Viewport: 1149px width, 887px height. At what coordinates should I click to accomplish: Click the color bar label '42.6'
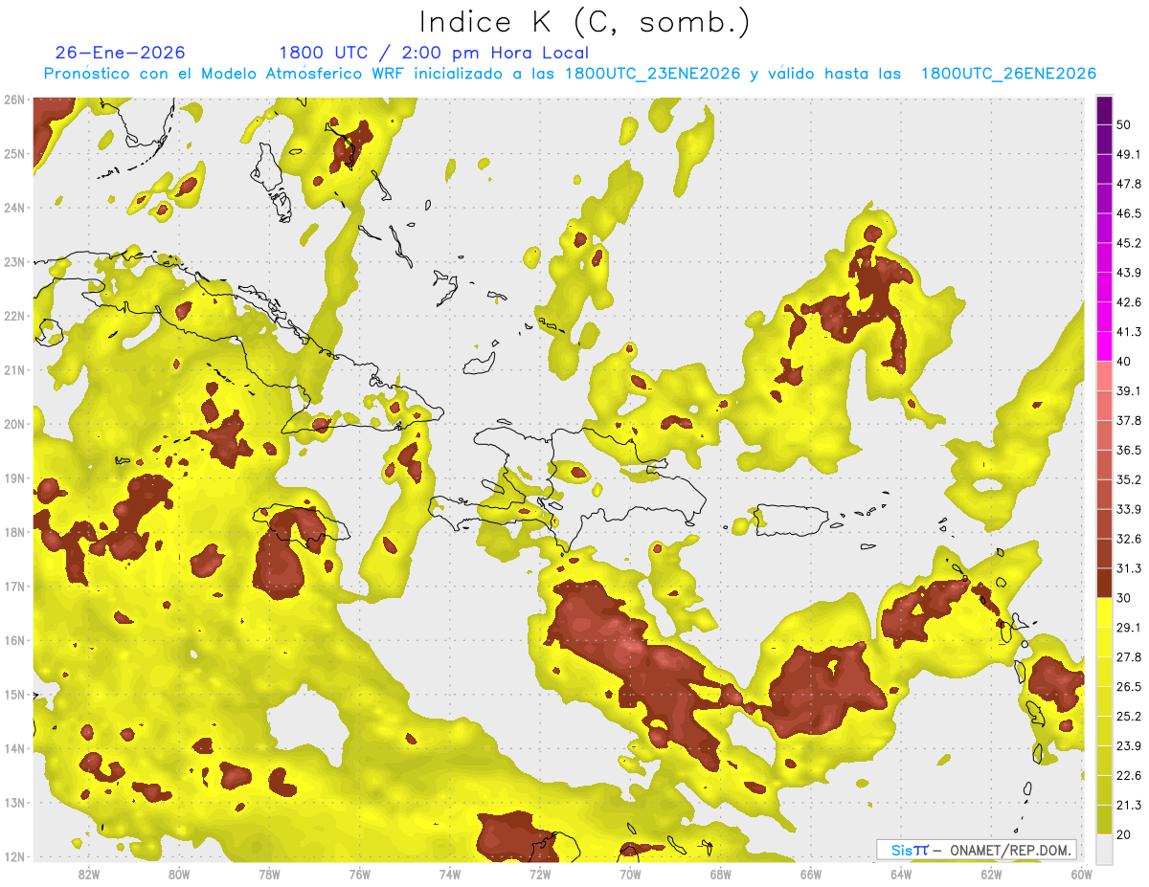click(1128, 302)
